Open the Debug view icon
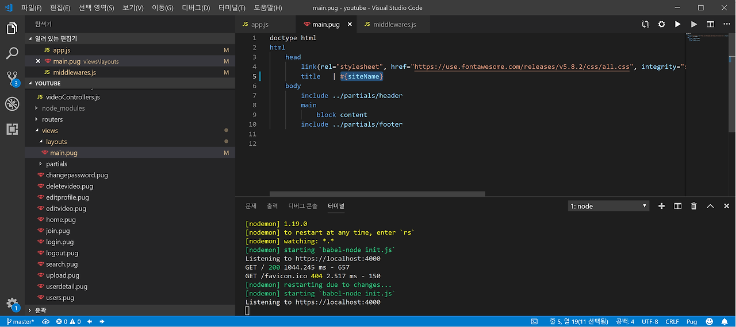 pos(12,104)
